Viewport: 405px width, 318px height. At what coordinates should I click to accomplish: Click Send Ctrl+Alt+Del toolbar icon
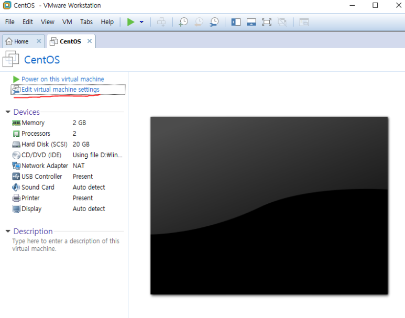pyautogui.click(x=161, y=22)
